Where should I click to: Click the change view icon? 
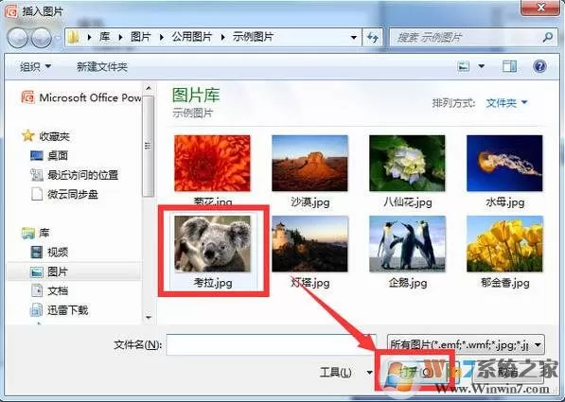point(464,66)
